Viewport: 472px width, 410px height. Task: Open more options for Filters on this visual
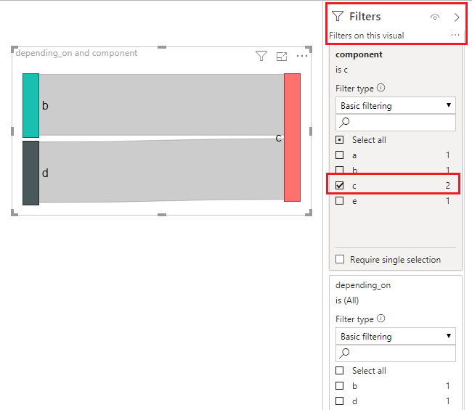coord(455,35)
